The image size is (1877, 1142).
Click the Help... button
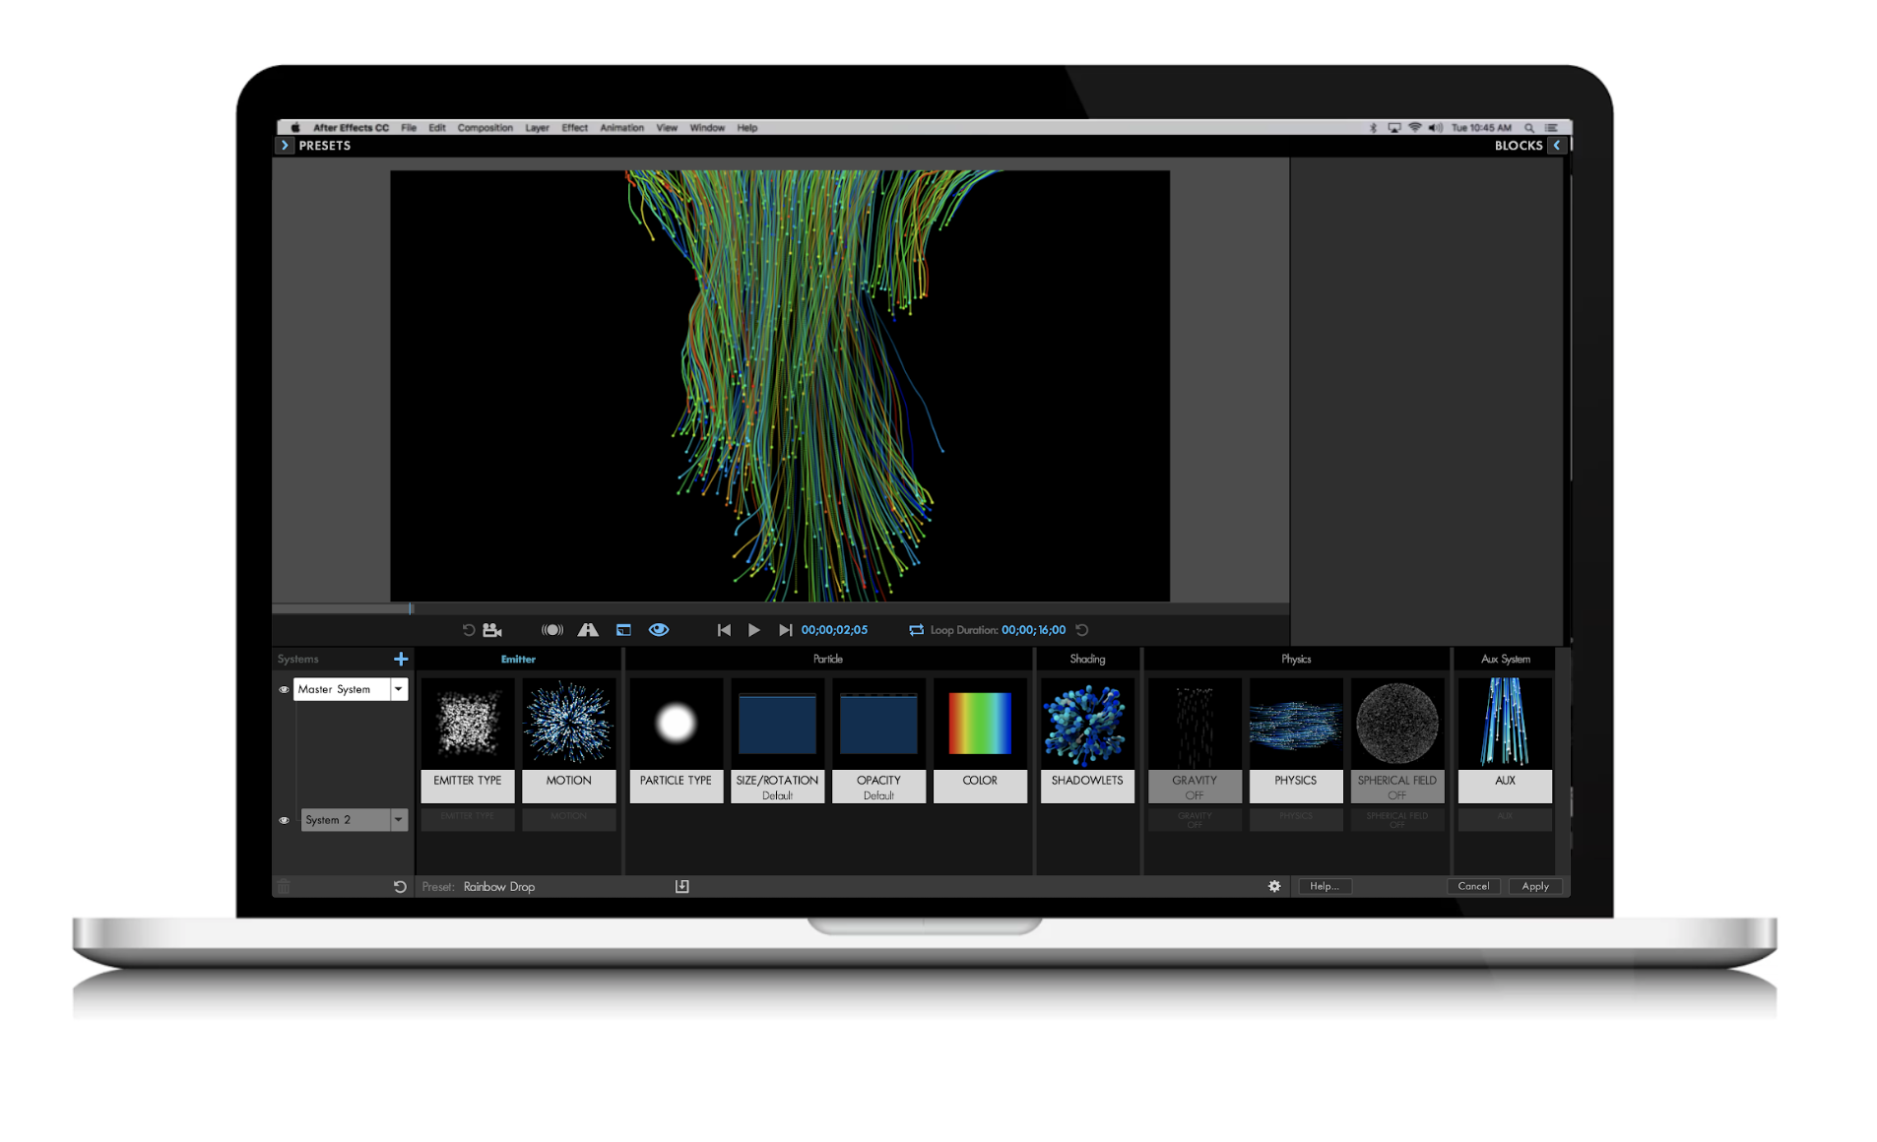click(x=1325, y=887)
